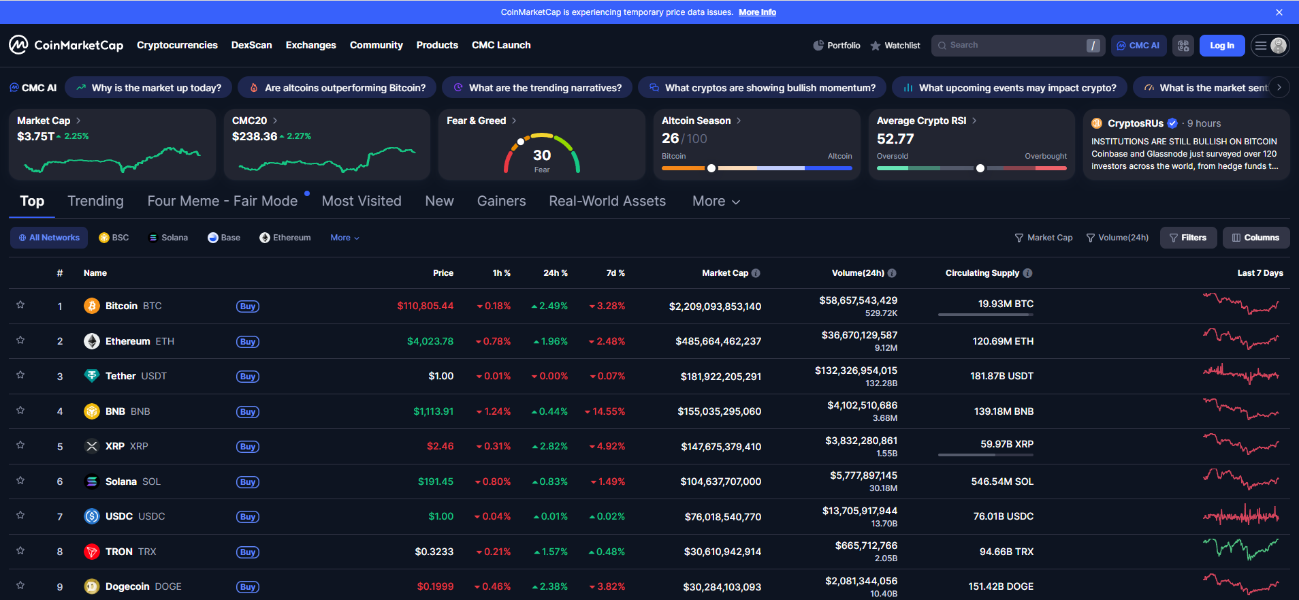Select the All Networks filter

click(49, 238)
